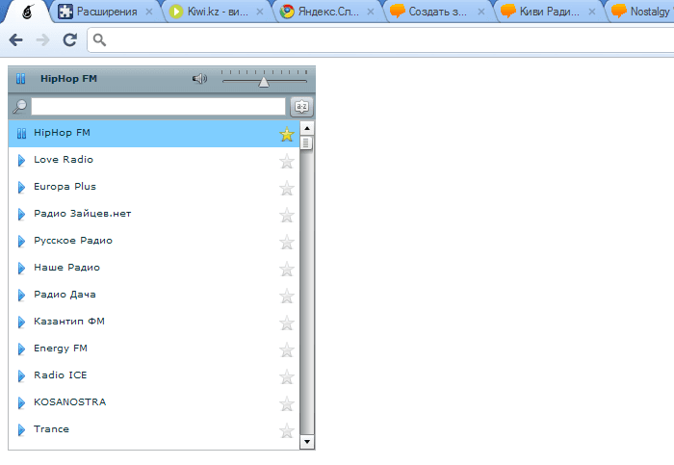Play the Love Radio station
This screenshot has width=674, height=465.
[x=21, y=161]
